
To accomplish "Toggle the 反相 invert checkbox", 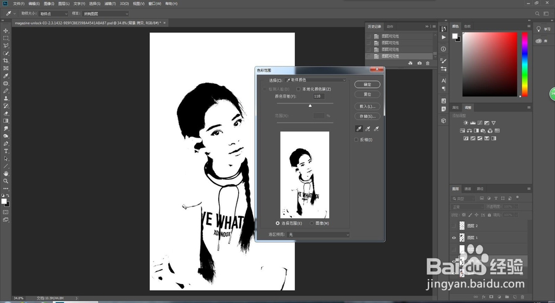I will point(356,140).
